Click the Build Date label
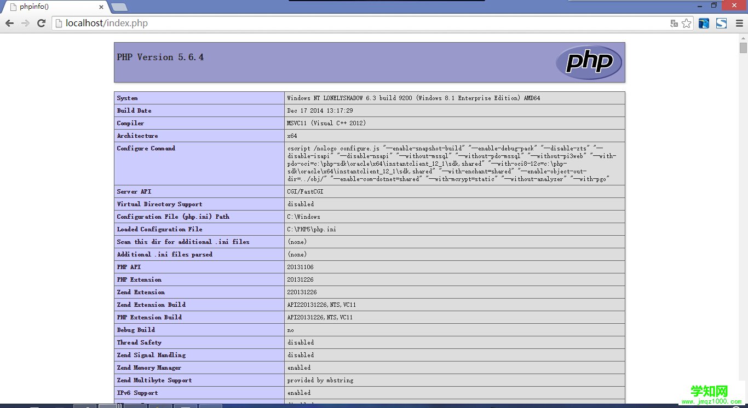This screenshot has width=748, height=408. (x=134, y=110)
